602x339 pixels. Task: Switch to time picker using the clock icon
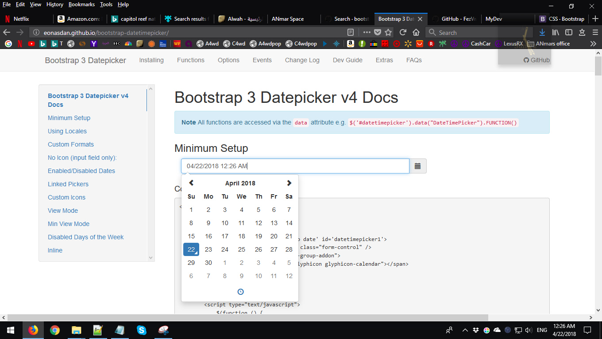click(240, 291)
